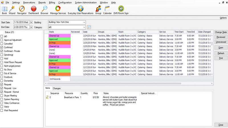Viewport: 228px width, 128px height.
Task: Click the Refresh button
Action: point(221,53)
